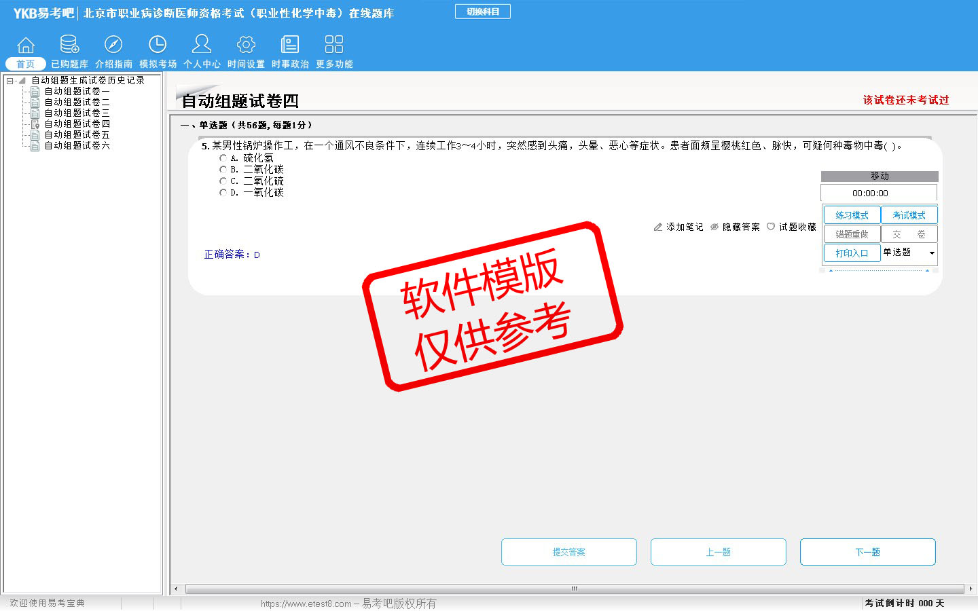
Task: Open the 首页 home icon
Action: pos(26,45)
